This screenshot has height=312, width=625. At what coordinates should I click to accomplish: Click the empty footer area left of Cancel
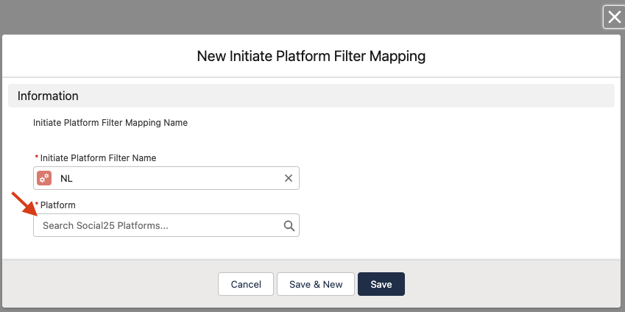click(110, 284)
